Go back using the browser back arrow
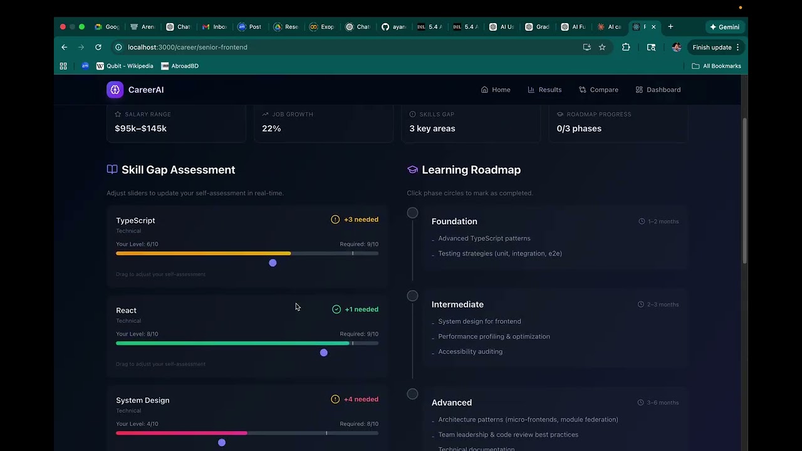 [x=64, y=47]
